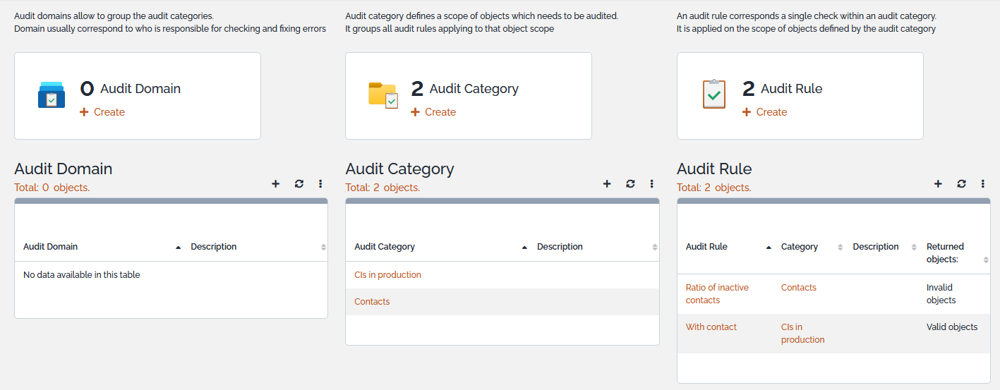
Task: Create a new Audit Category
Action: pyautogui.click(x=433, y=112)
